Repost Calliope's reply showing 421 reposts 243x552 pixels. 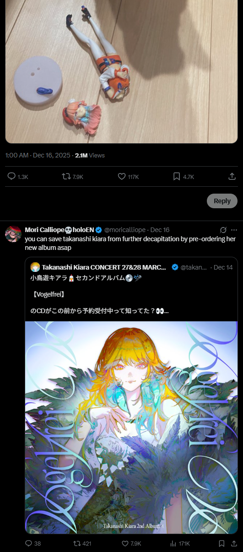[x=77, y=543]
